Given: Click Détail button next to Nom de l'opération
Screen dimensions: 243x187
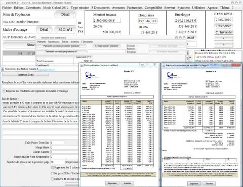Looking at the screenshot, I should pyautogui.click(x=65, y=15).
